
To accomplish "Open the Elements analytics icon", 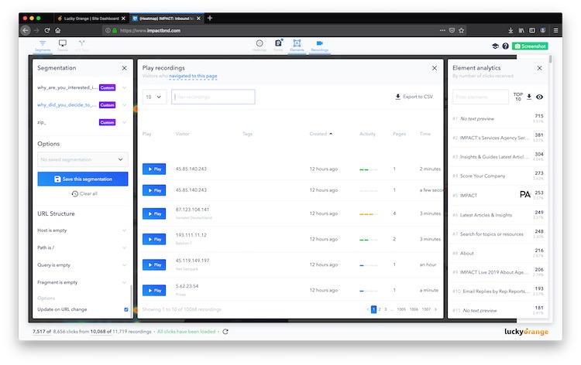I will 297,46.
